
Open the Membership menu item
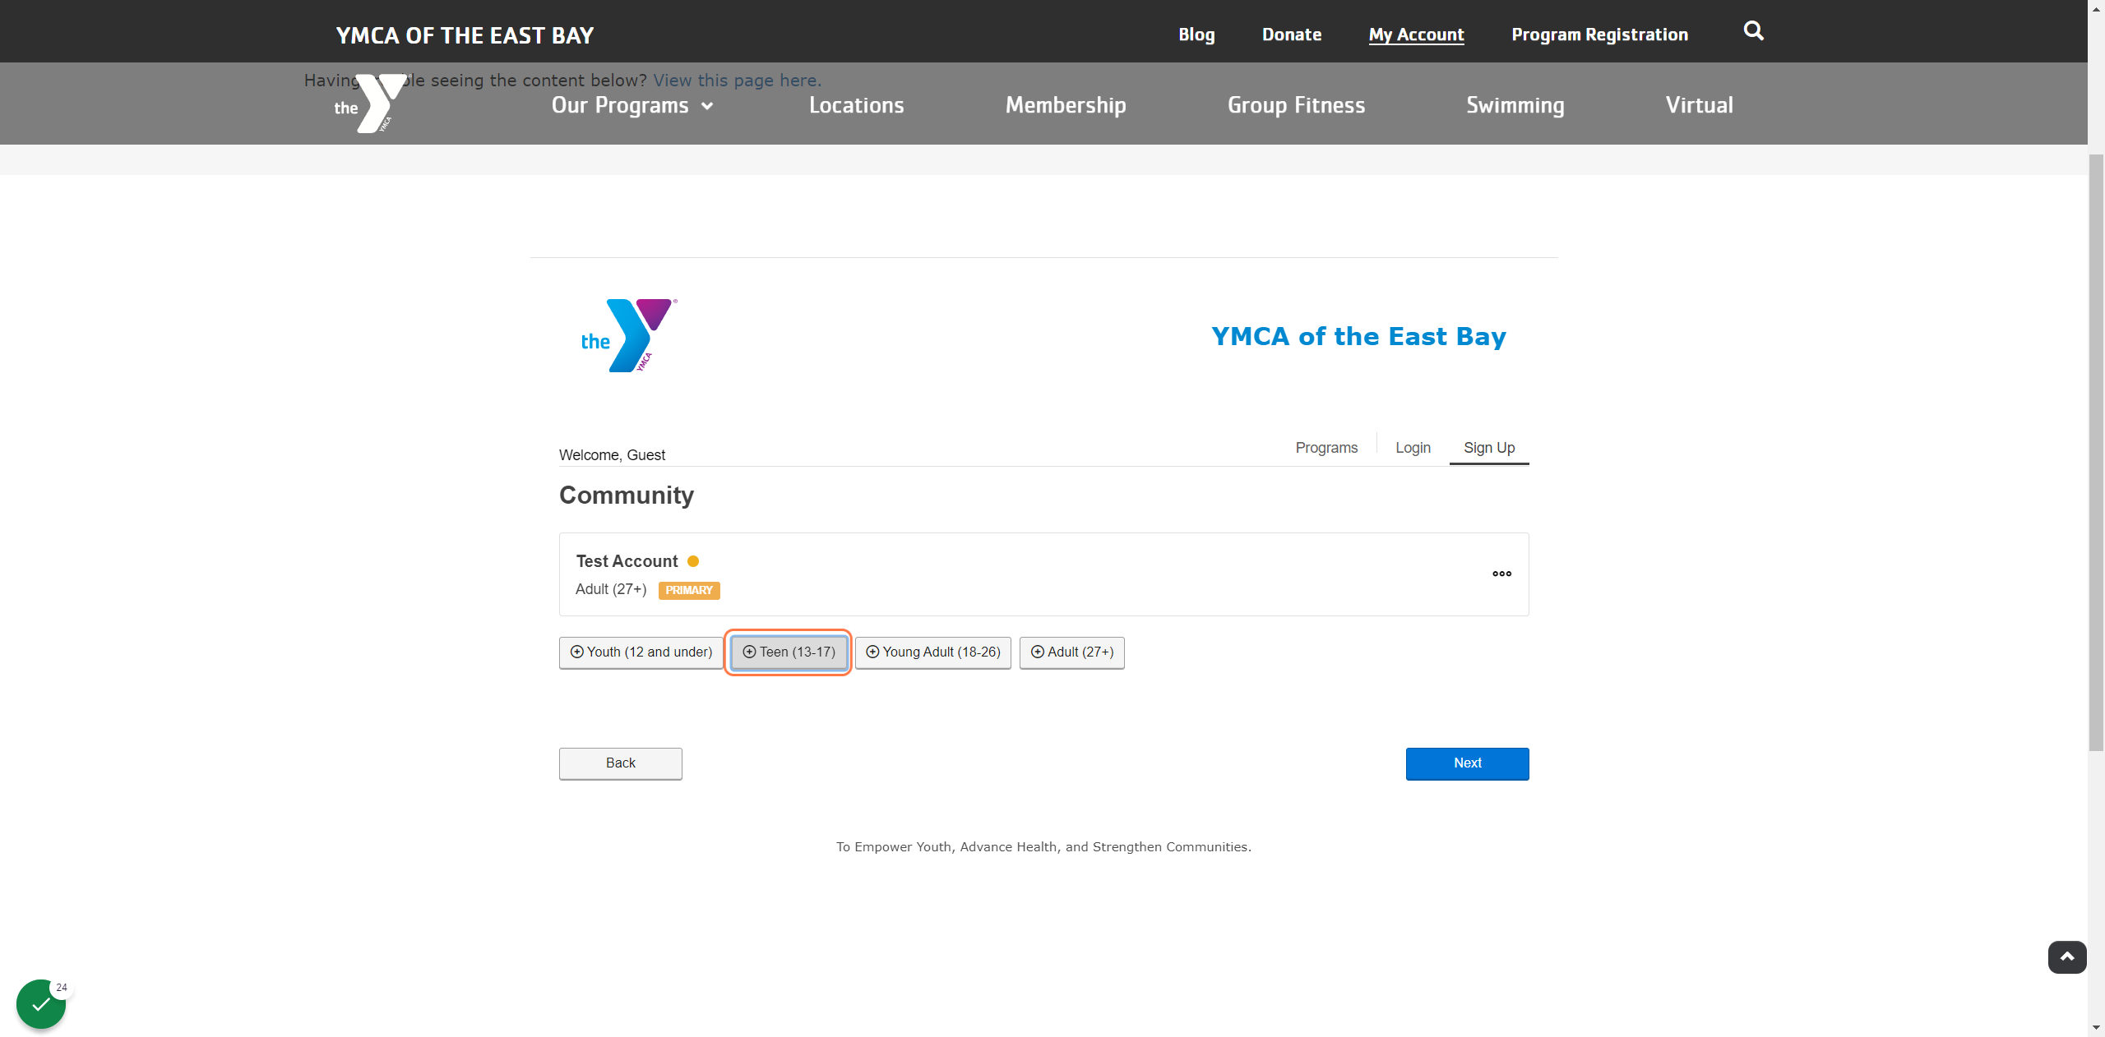pyautogui.click(x=1066, y=105)
